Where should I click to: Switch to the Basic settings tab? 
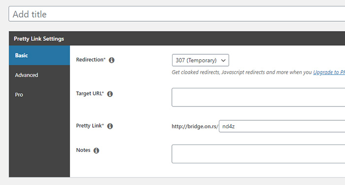pyautogui.click(x=39, y=55)
